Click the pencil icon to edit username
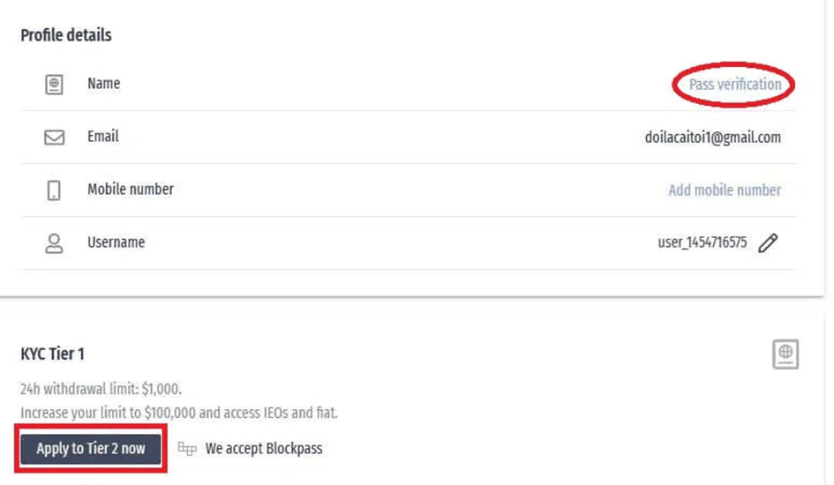This screenshot has height=485, width=834. (768, 242)
